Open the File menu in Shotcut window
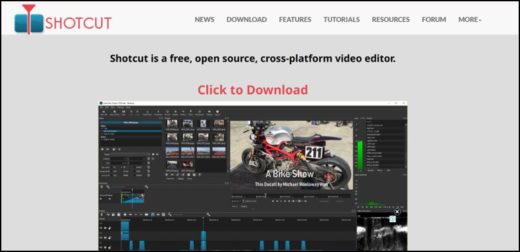The width and height of the screenshot is (520, 252). pyautogui.click(x=101, y=107)
